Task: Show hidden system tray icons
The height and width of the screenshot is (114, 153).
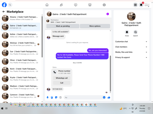Action: [x=130, y=108]
